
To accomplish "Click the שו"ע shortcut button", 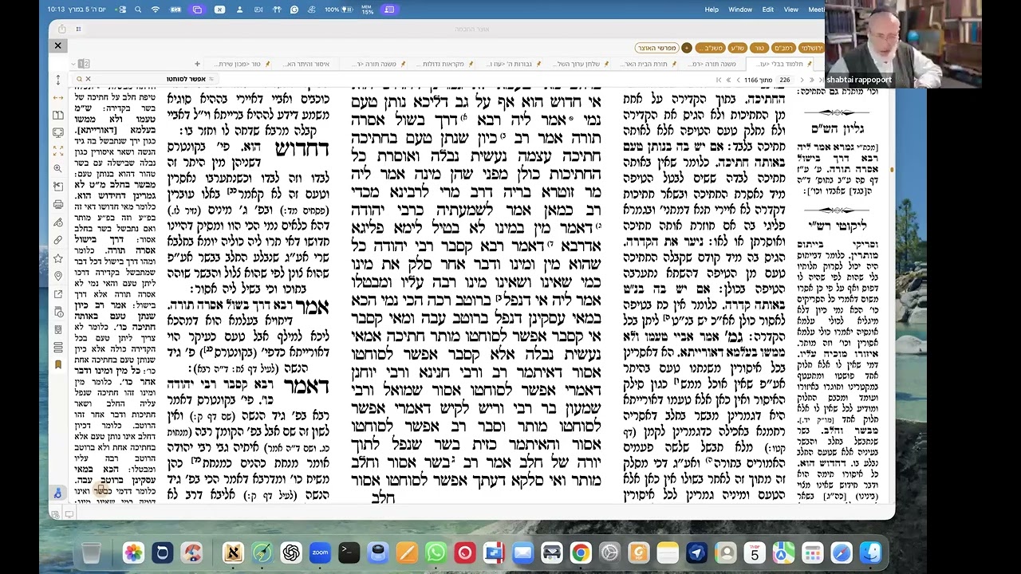I will coord(737,48).
